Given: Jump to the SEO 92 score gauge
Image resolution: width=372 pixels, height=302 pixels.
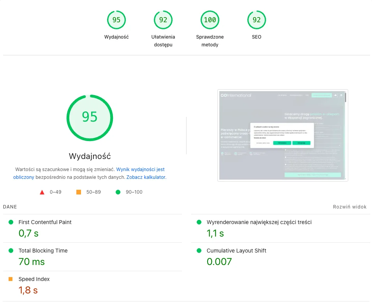Looking at the screenshot, I should [256, 20].
